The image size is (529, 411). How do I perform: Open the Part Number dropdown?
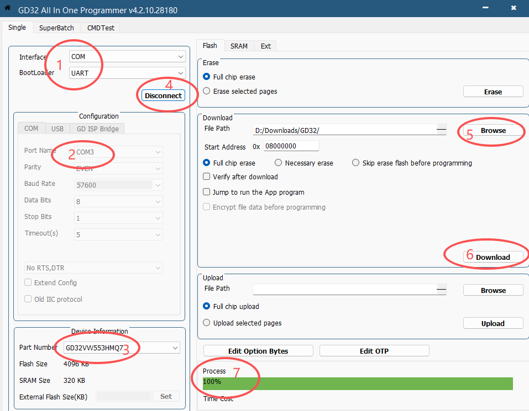tap(122, 348)
